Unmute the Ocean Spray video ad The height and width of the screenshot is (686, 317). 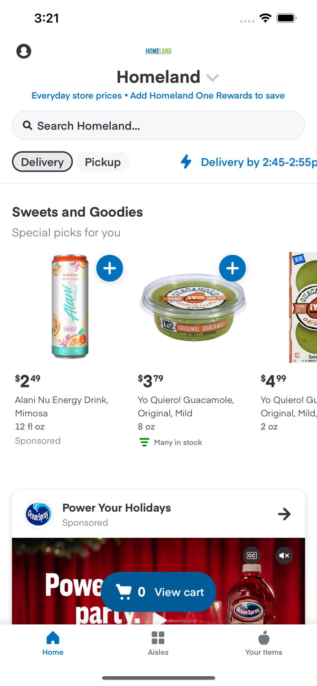point(284,556)
